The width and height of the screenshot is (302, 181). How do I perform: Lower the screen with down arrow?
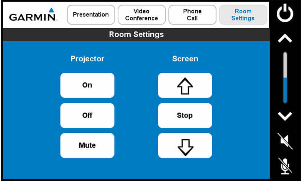185,146
